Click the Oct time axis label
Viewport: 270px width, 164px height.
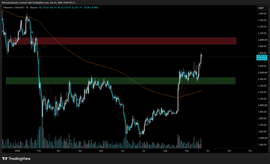(x=208, y=151)
